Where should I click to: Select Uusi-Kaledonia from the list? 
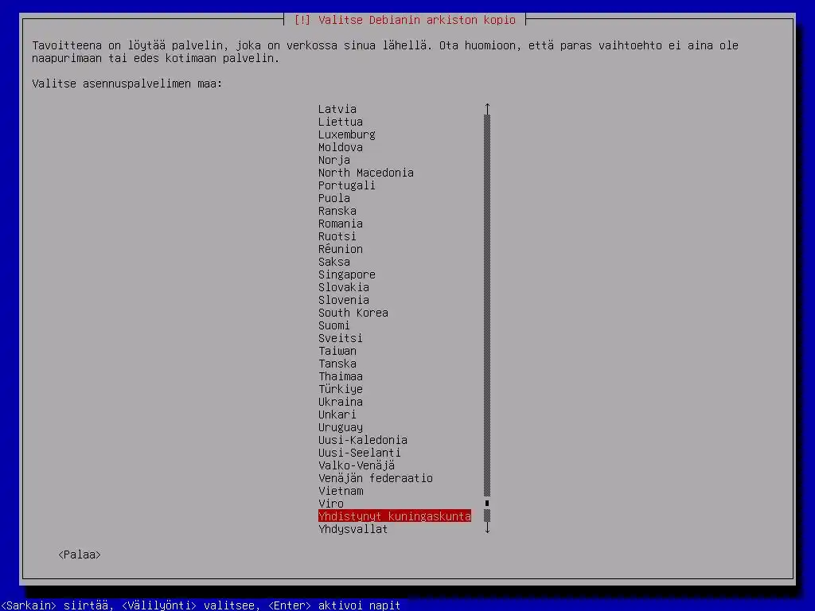(x=363, y=440)
